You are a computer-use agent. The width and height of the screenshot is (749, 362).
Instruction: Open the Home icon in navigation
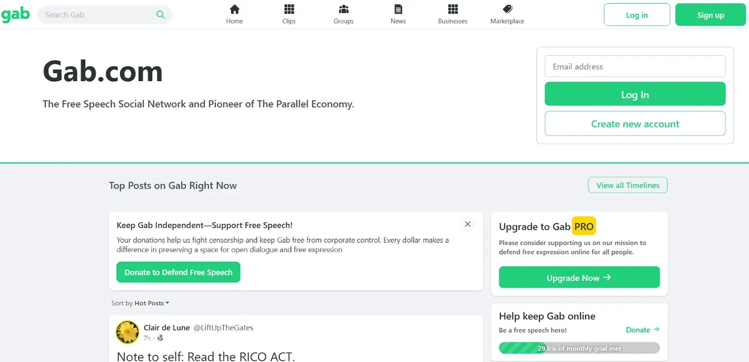[x=234, y=9]
